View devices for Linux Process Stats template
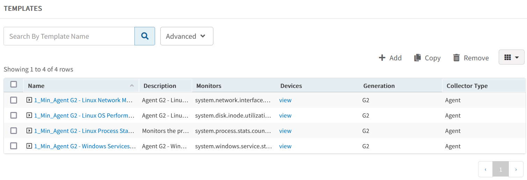Viewport: 527px width, 180px height. click(285, 131)
